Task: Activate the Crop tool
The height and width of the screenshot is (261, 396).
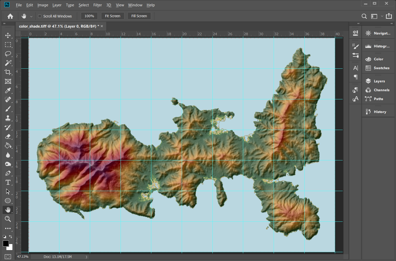Action: tap(8, 72)
